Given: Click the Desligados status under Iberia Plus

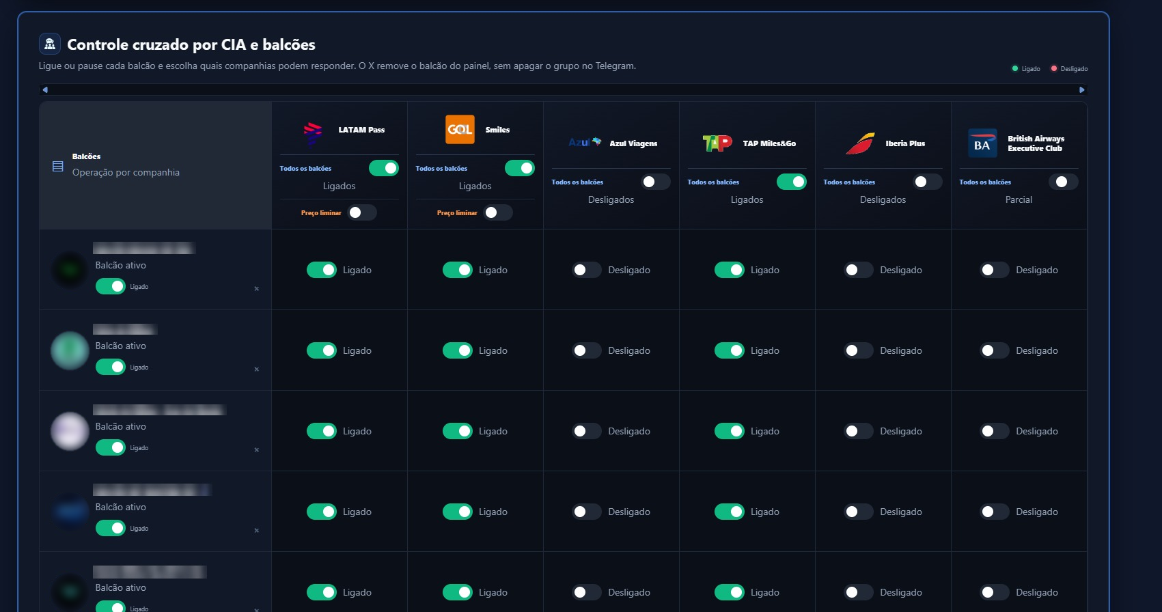Looking at the screenshot, I should coord(883,199).
